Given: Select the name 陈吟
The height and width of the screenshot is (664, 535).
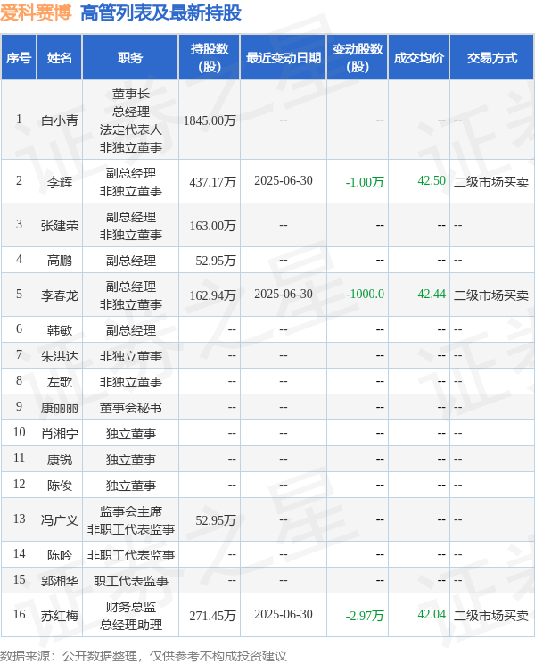Looking at the screenshot, I should [x=60, y=555].
